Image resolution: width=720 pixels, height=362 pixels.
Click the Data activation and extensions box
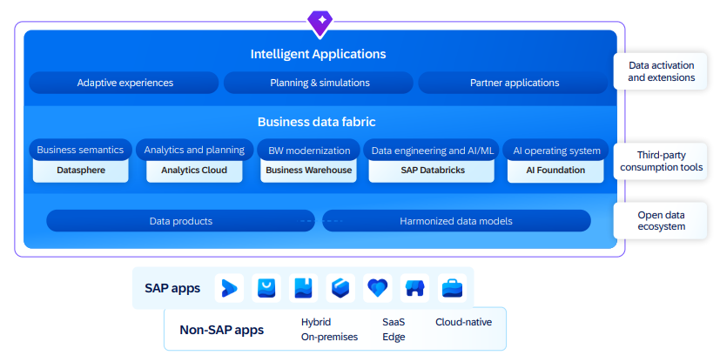pyautogui.click(x=661, y=71)
